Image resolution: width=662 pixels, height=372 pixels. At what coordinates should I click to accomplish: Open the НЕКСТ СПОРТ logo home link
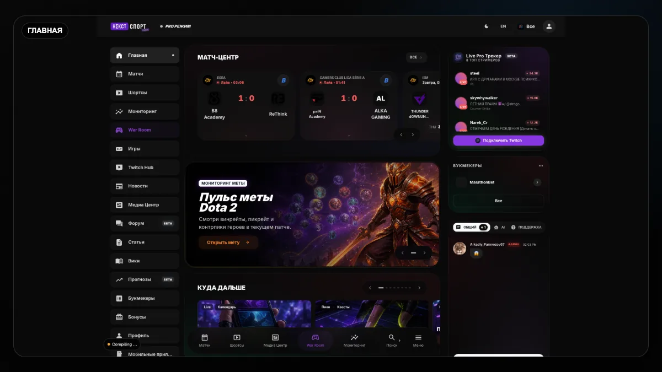(x=129, y=26)
